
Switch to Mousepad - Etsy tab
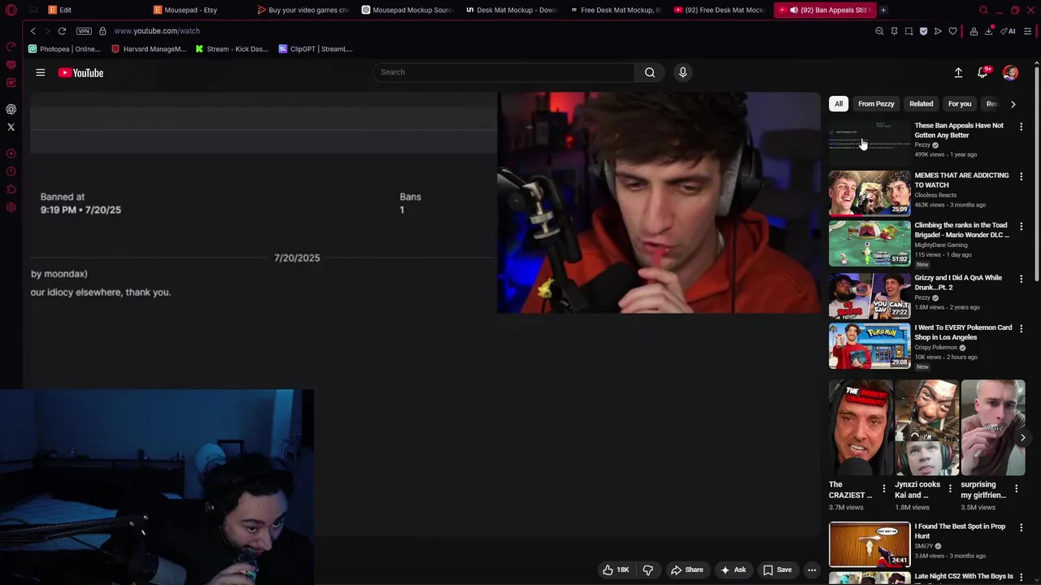point(191,10)
